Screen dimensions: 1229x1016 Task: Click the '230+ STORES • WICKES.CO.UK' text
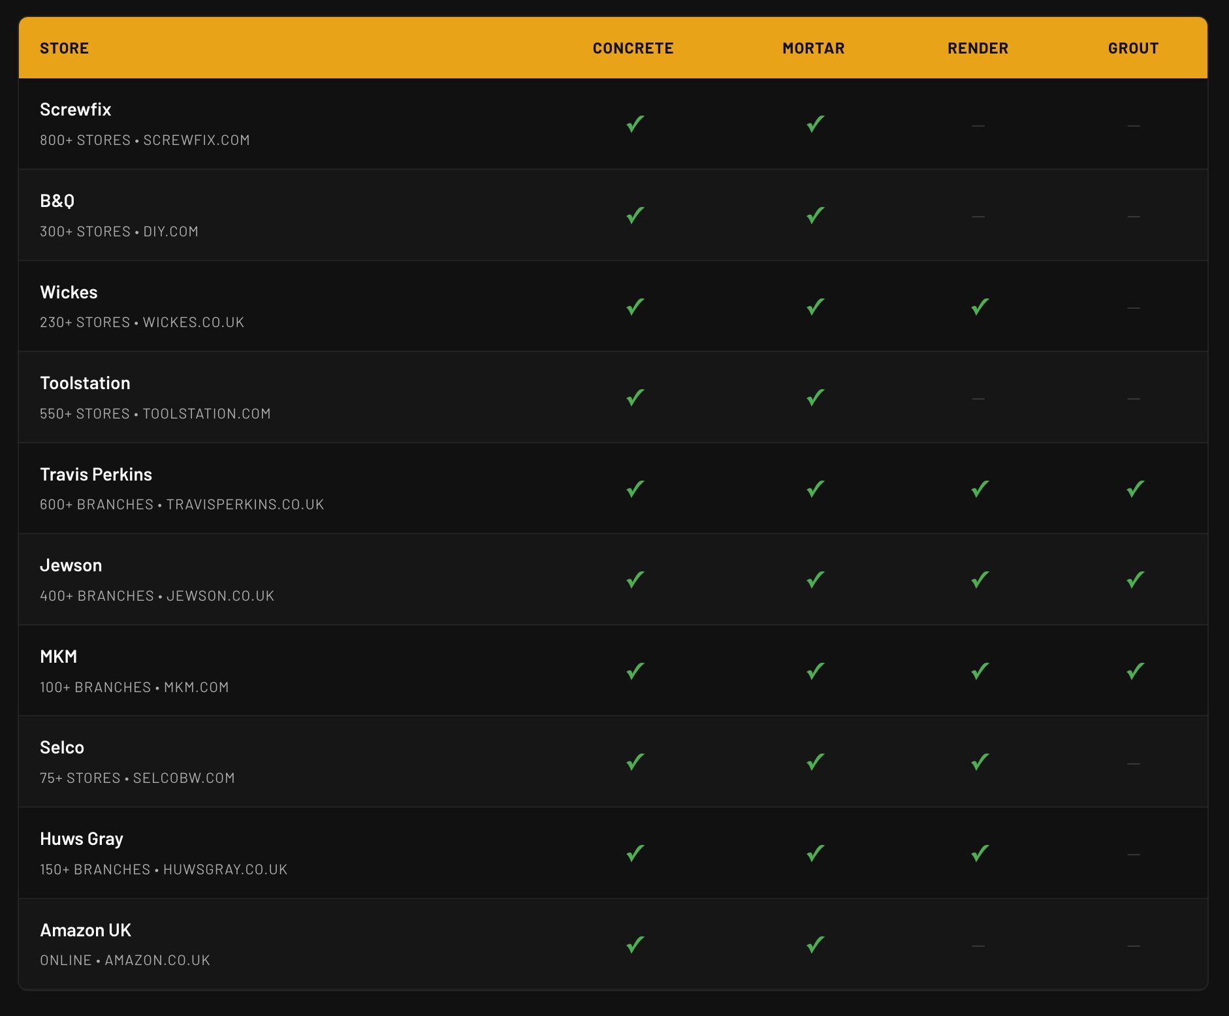tap(142, 323)
